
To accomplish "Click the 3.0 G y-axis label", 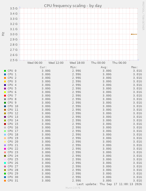I will pyautogui.click(x=14, y=34).
